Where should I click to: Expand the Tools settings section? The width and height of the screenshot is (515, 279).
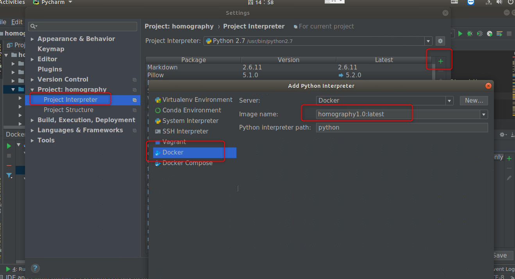pyautogui.click(x=32, y=140)
